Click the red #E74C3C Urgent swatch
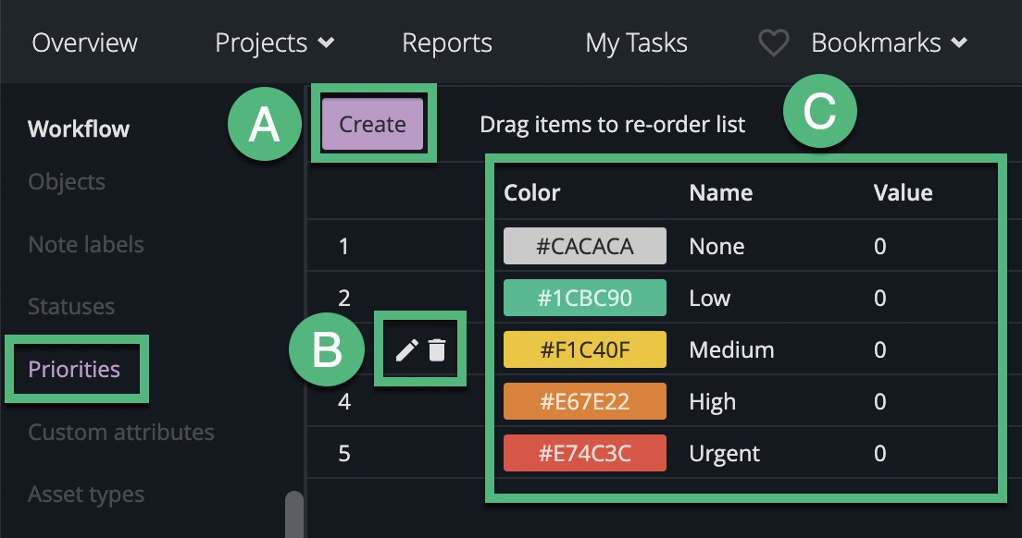The width and height of the screenshot is (1022, 538). click(584, 454)
